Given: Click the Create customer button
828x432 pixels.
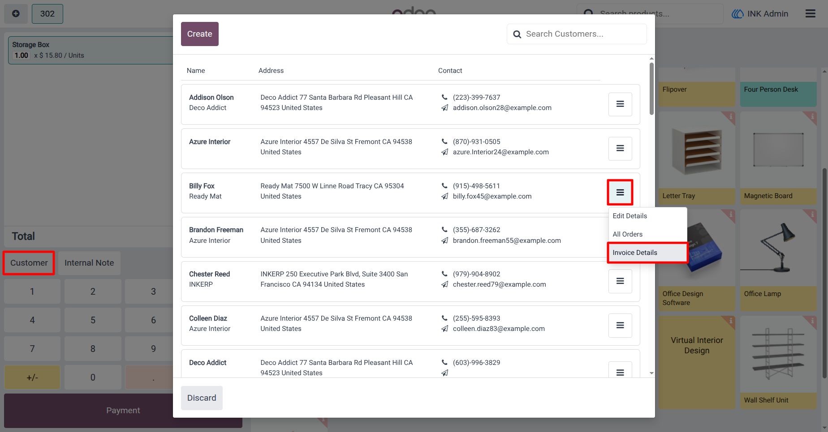Looking at the screenshot, I should pyautogui.click(x=200, y=34).
